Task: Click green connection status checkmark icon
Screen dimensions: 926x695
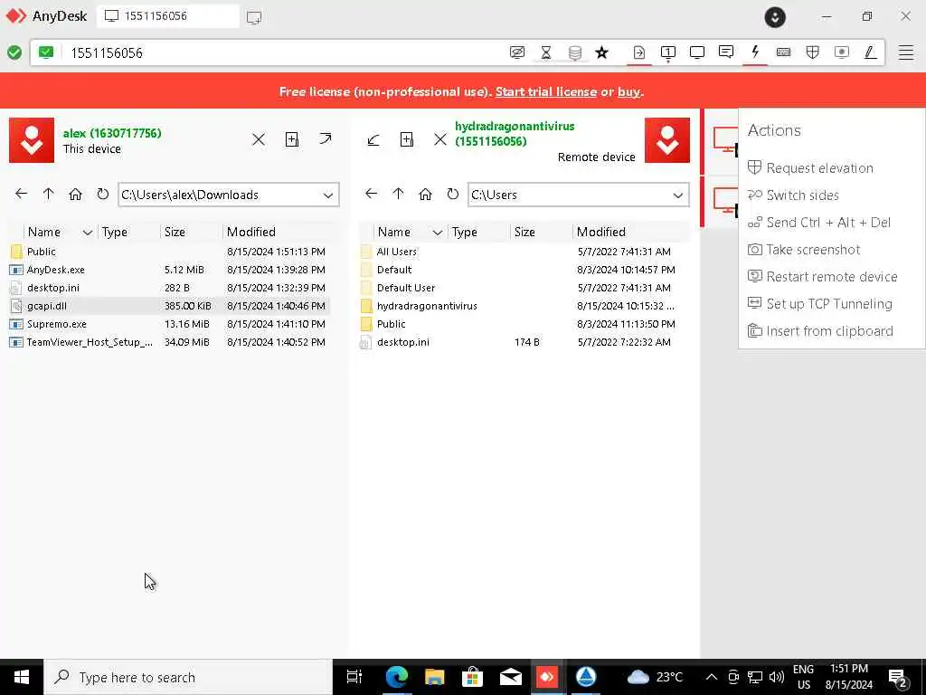Action: click(14, 52)
